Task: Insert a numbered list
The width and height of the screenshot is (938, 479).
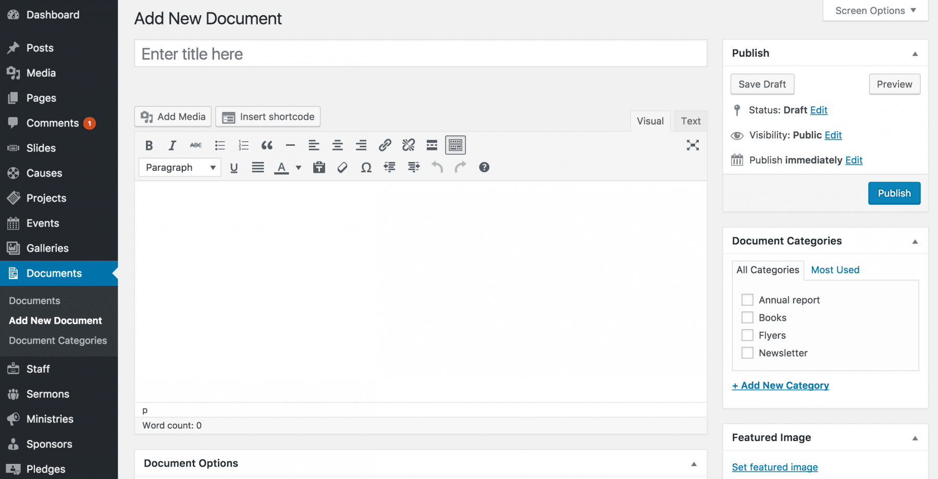Action: [243, 145]
